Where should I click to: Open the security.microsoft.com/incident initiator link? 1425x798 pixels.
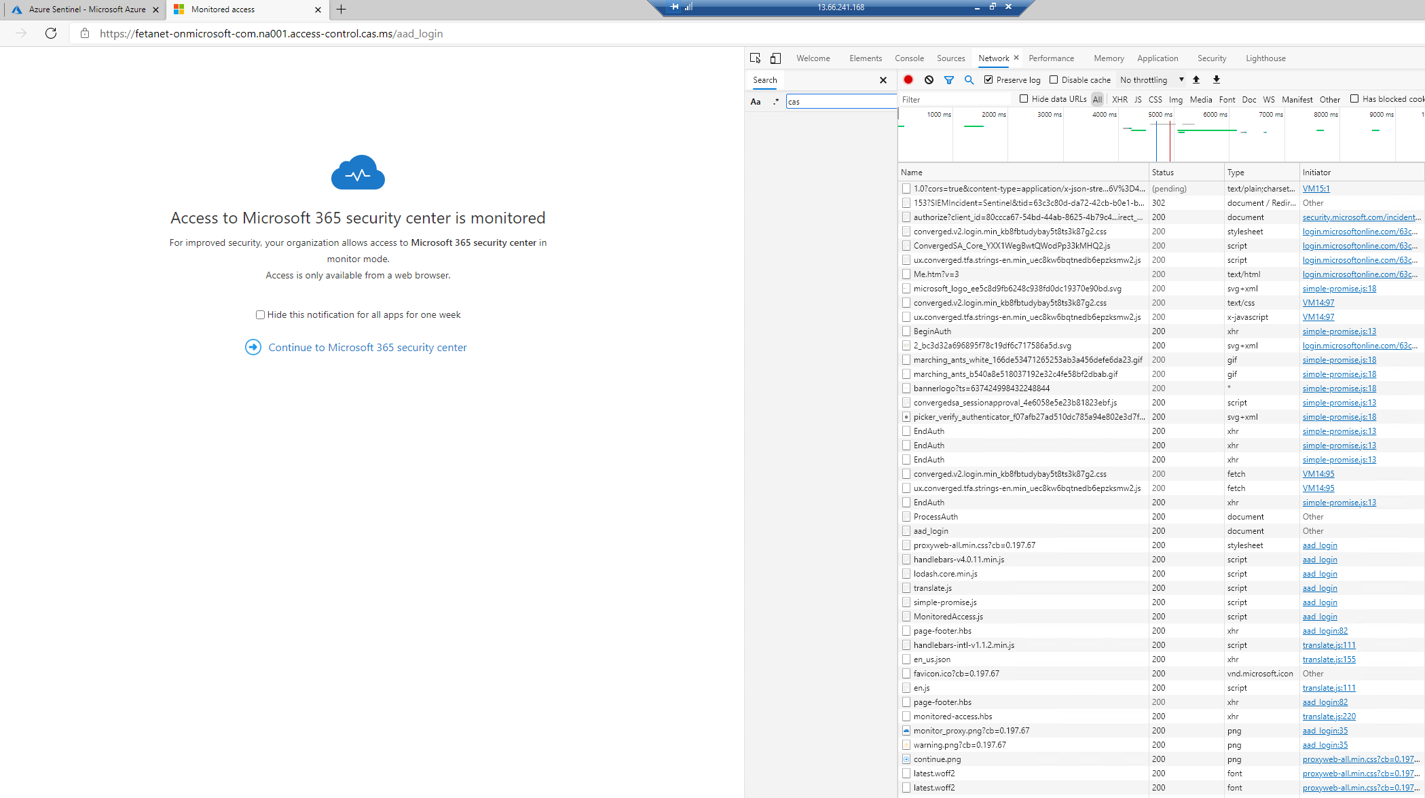(1360, 217)
